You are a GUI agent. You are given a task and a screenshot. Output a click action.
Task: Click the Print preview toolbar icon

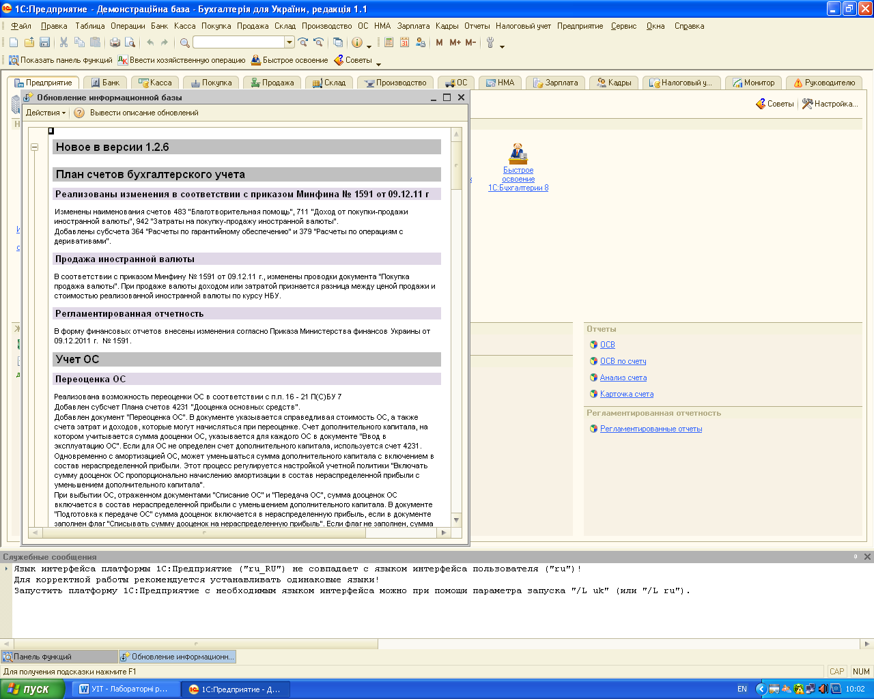(130, 42)
